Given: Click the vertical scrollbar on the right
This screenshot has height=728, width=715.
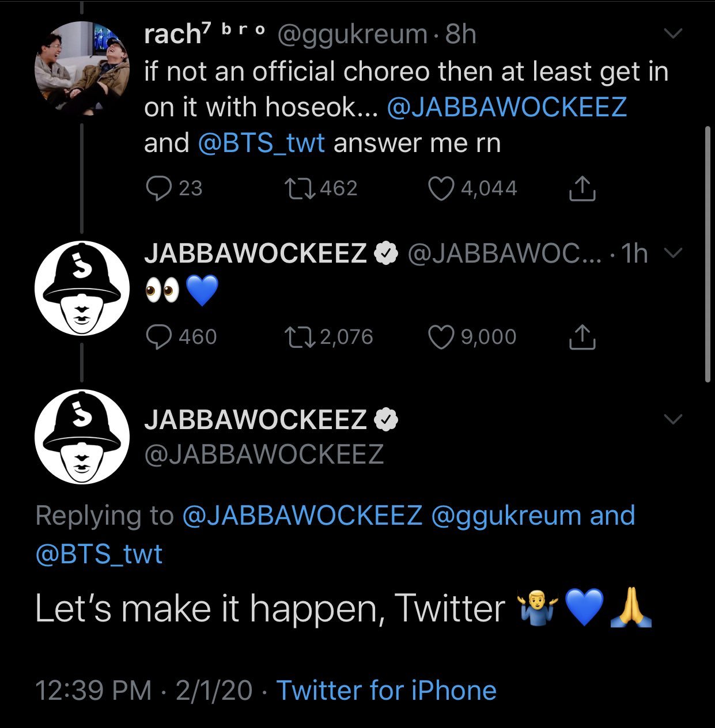Looking at the screenshot, I should pyautogui.click(x=708, y=253).
